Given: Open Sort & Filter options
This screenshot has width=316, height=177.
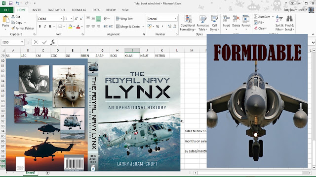Looking at the screenshot, I should tap(279, 23).
